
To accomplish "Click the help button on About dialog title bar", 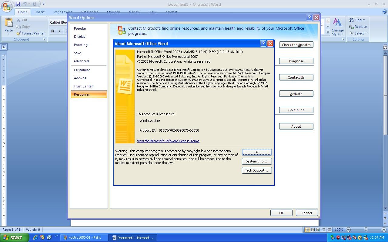I will [263, 43].
